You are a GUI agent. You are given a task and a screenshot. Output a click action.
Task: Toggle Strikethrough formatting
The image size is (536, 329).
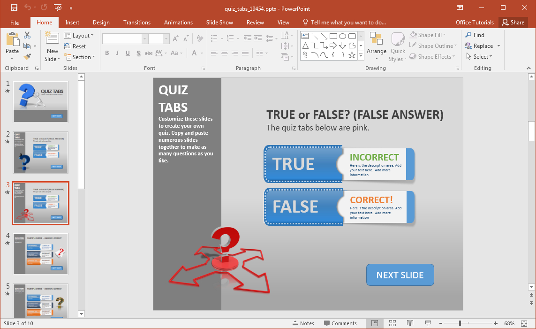[x=149, y=53]
